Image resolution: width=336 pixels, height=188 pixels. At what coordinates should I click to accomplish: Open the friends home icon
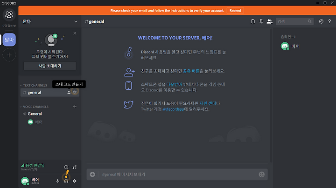(9, 15)
